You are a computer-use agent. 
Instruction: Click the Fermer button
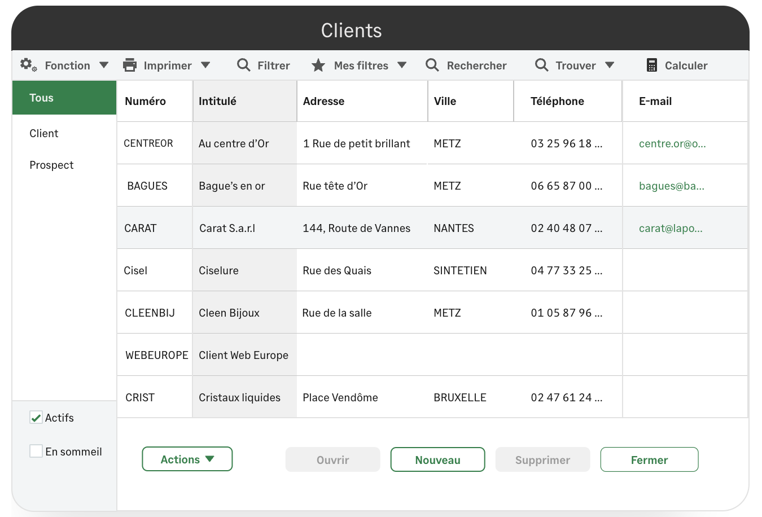point(650,459)
